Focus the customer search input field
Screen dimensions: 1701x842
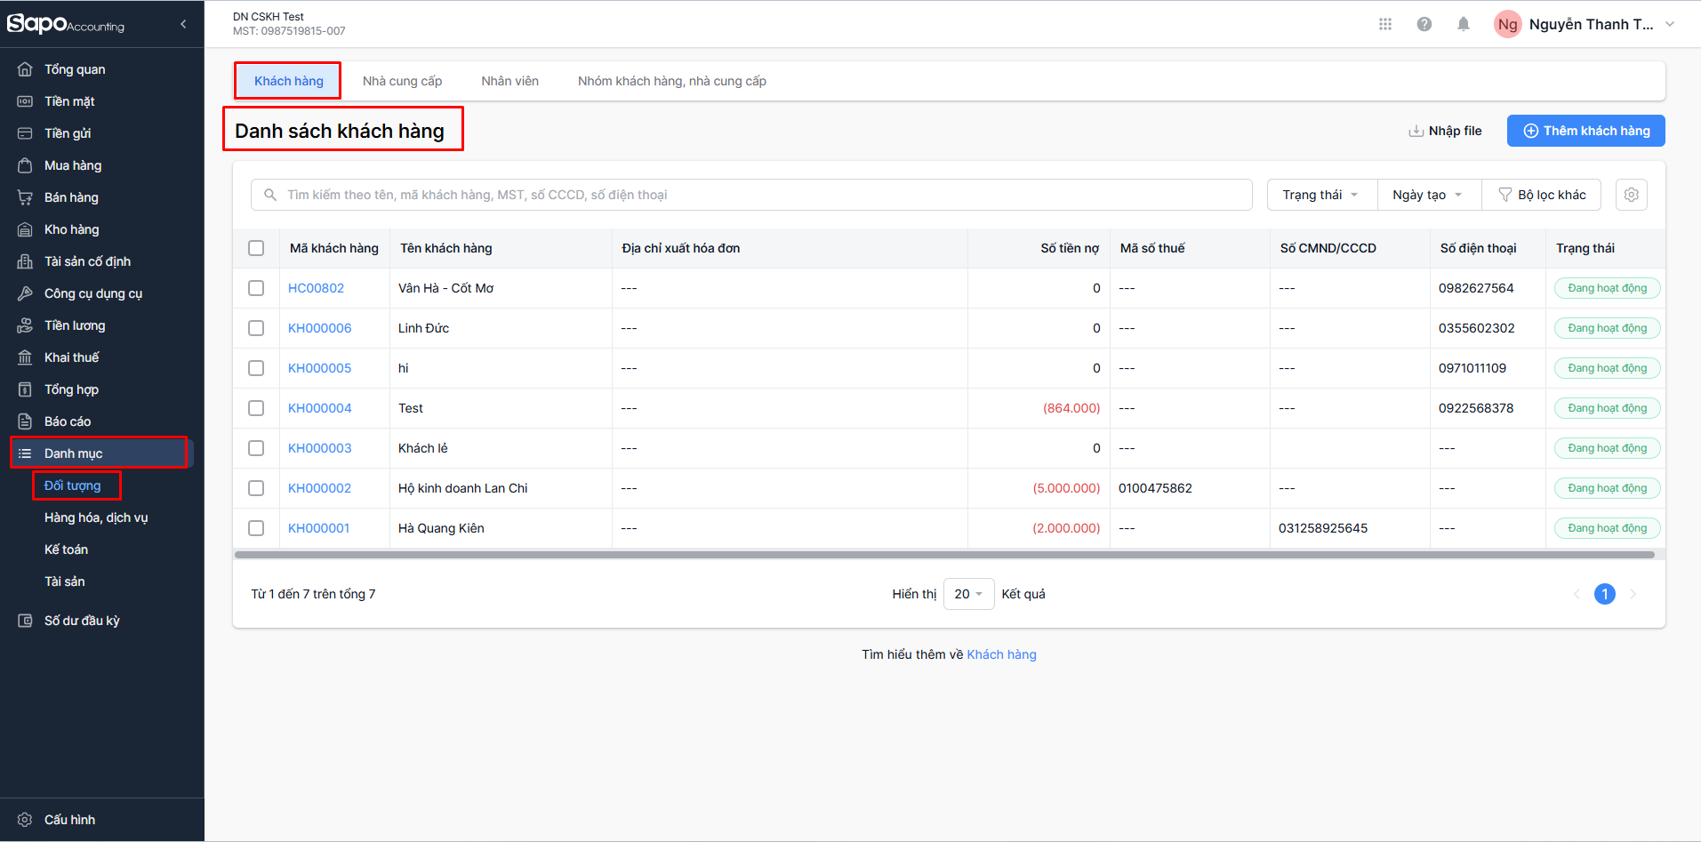tap(765, 195)
